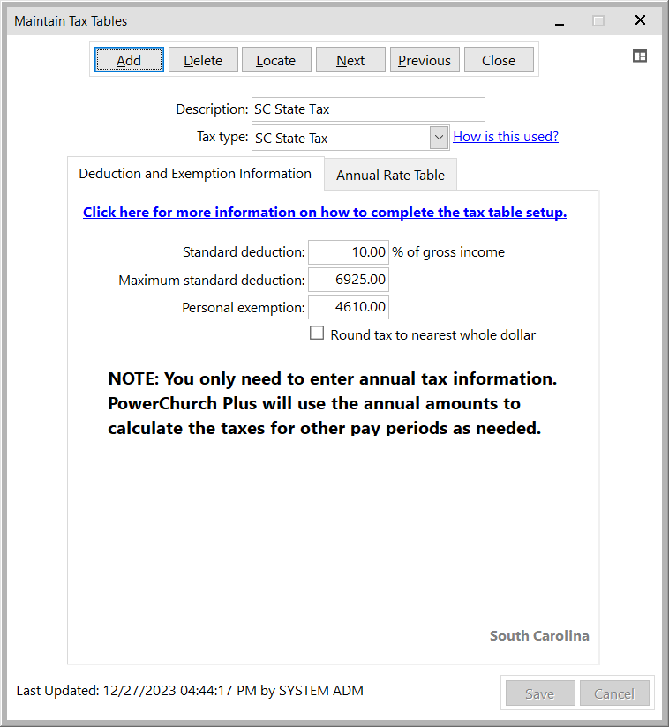Click the Cancel button

(614, 693)
